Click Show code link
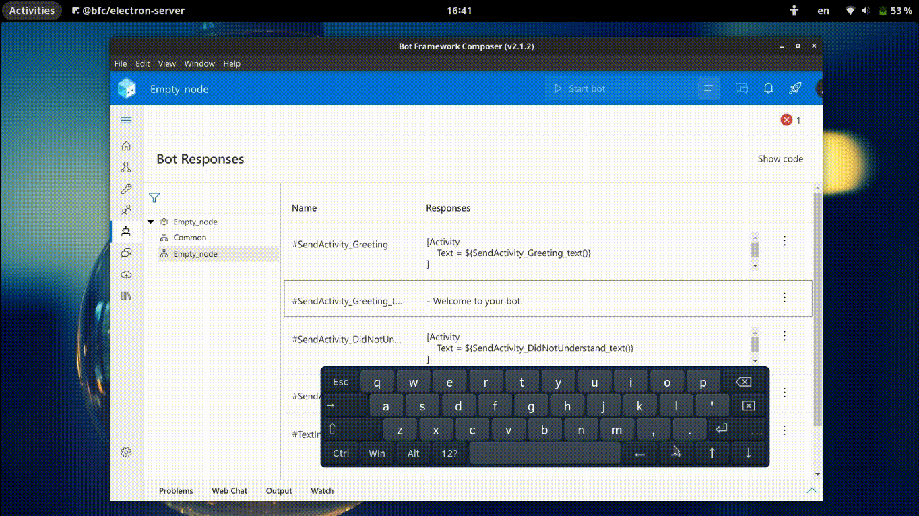The image size is (919, 516). (x=780, y=159)
